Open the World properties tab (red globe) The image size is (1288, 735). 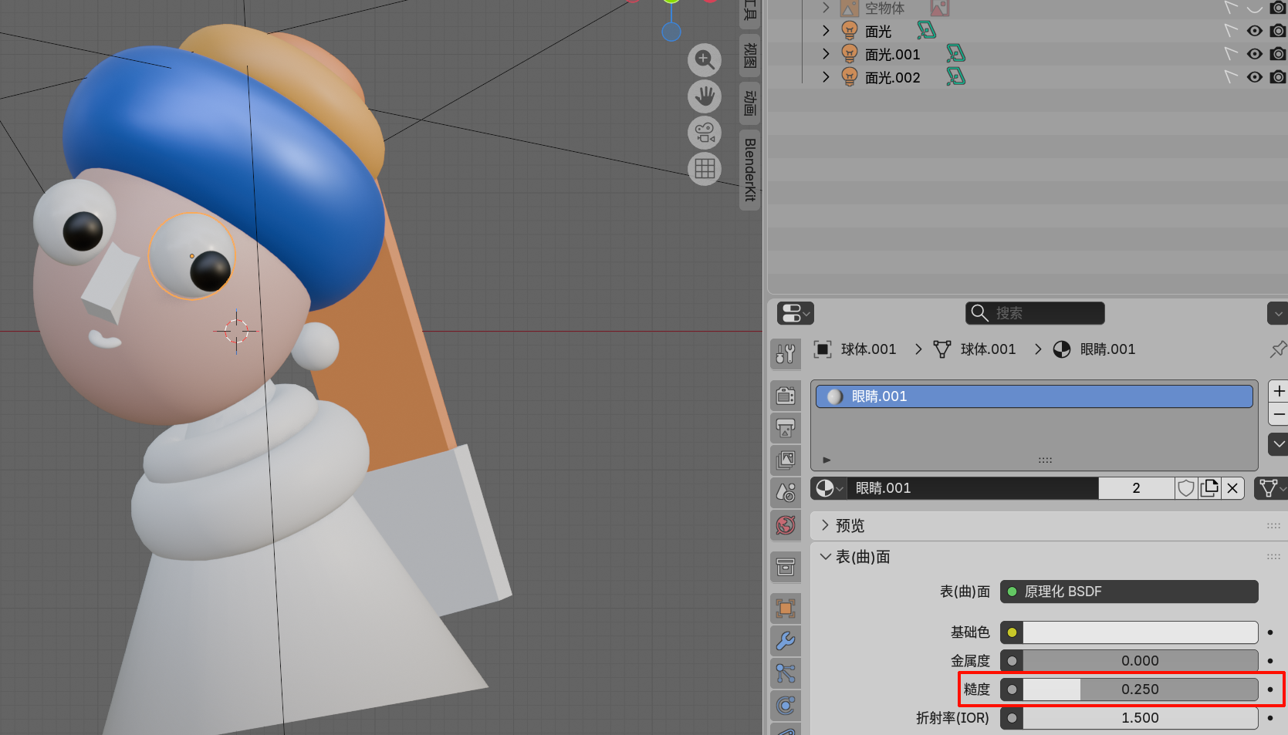(786, 525)
